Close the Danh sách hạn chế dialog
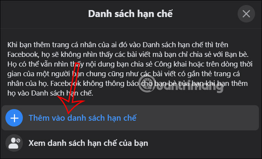The width and height of the screenshot is (262, 159). coord(246,14)
